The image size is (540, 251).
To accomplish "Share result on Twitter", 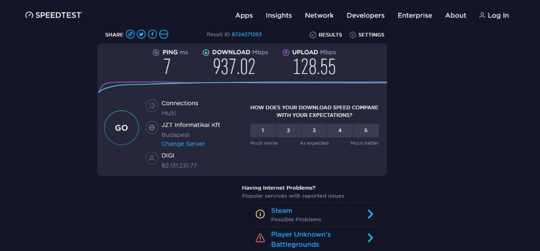I will [x=141, y=34].
